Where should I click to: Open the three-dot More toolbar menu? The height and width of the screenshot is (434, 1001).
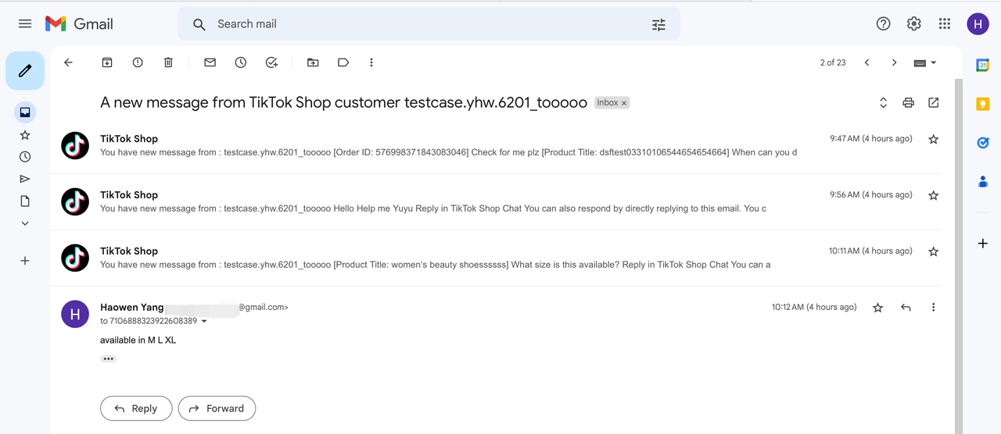[x=371, y=62]
